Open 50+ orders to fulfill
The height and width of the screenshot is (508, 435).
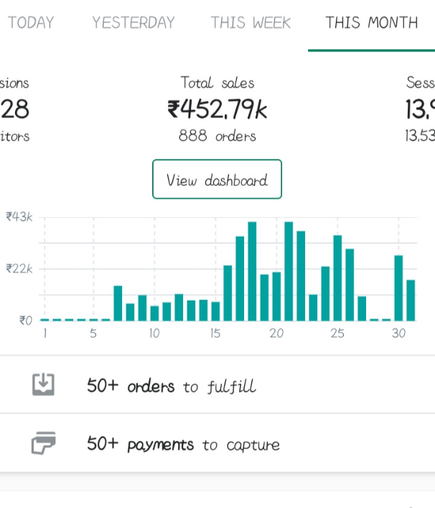(x=171, y=386)
